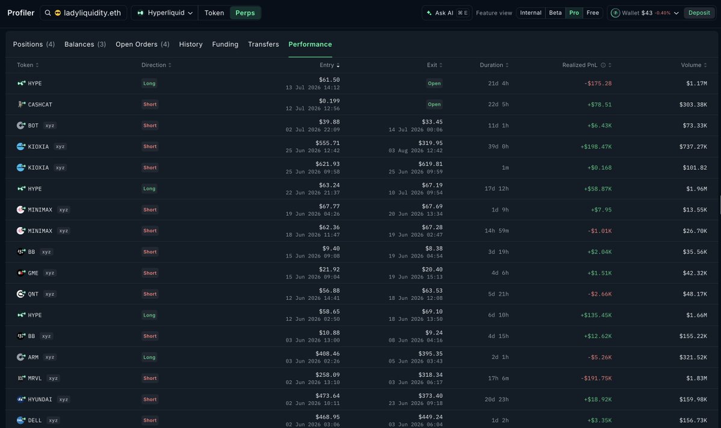Click the info icon beside Realized PnL header
This screenshot has height=428, width=721.
603,65
